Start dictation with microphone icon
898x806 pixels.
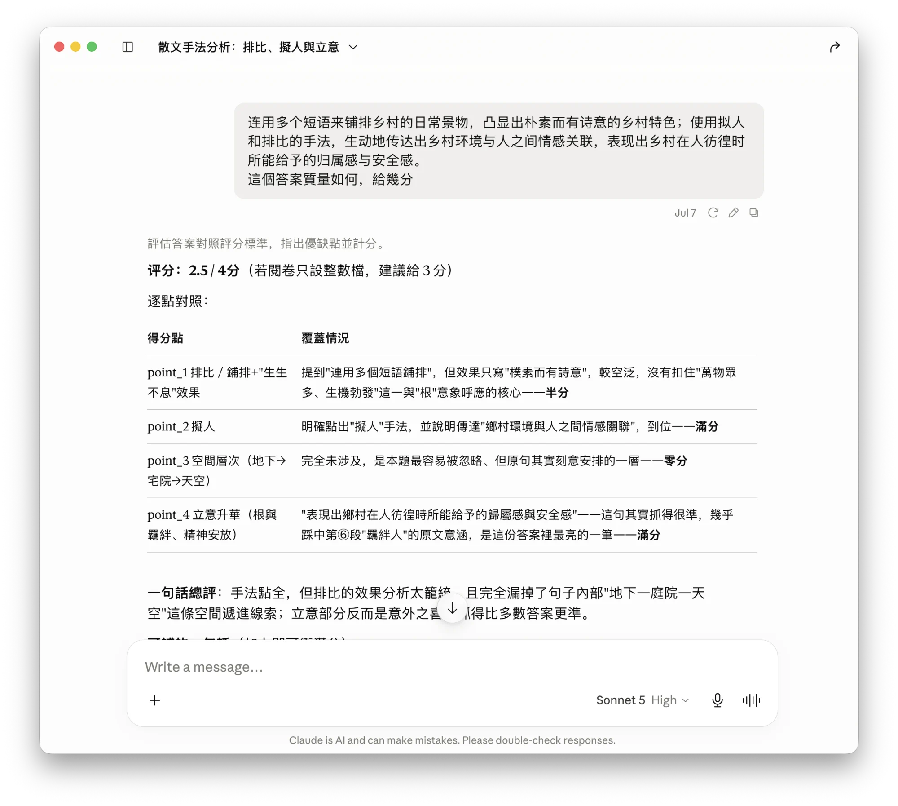[718, 700]
